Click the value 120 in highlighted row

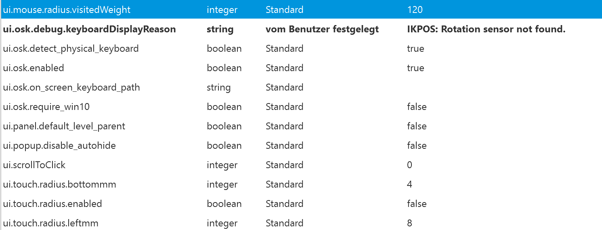pos(415,10)
